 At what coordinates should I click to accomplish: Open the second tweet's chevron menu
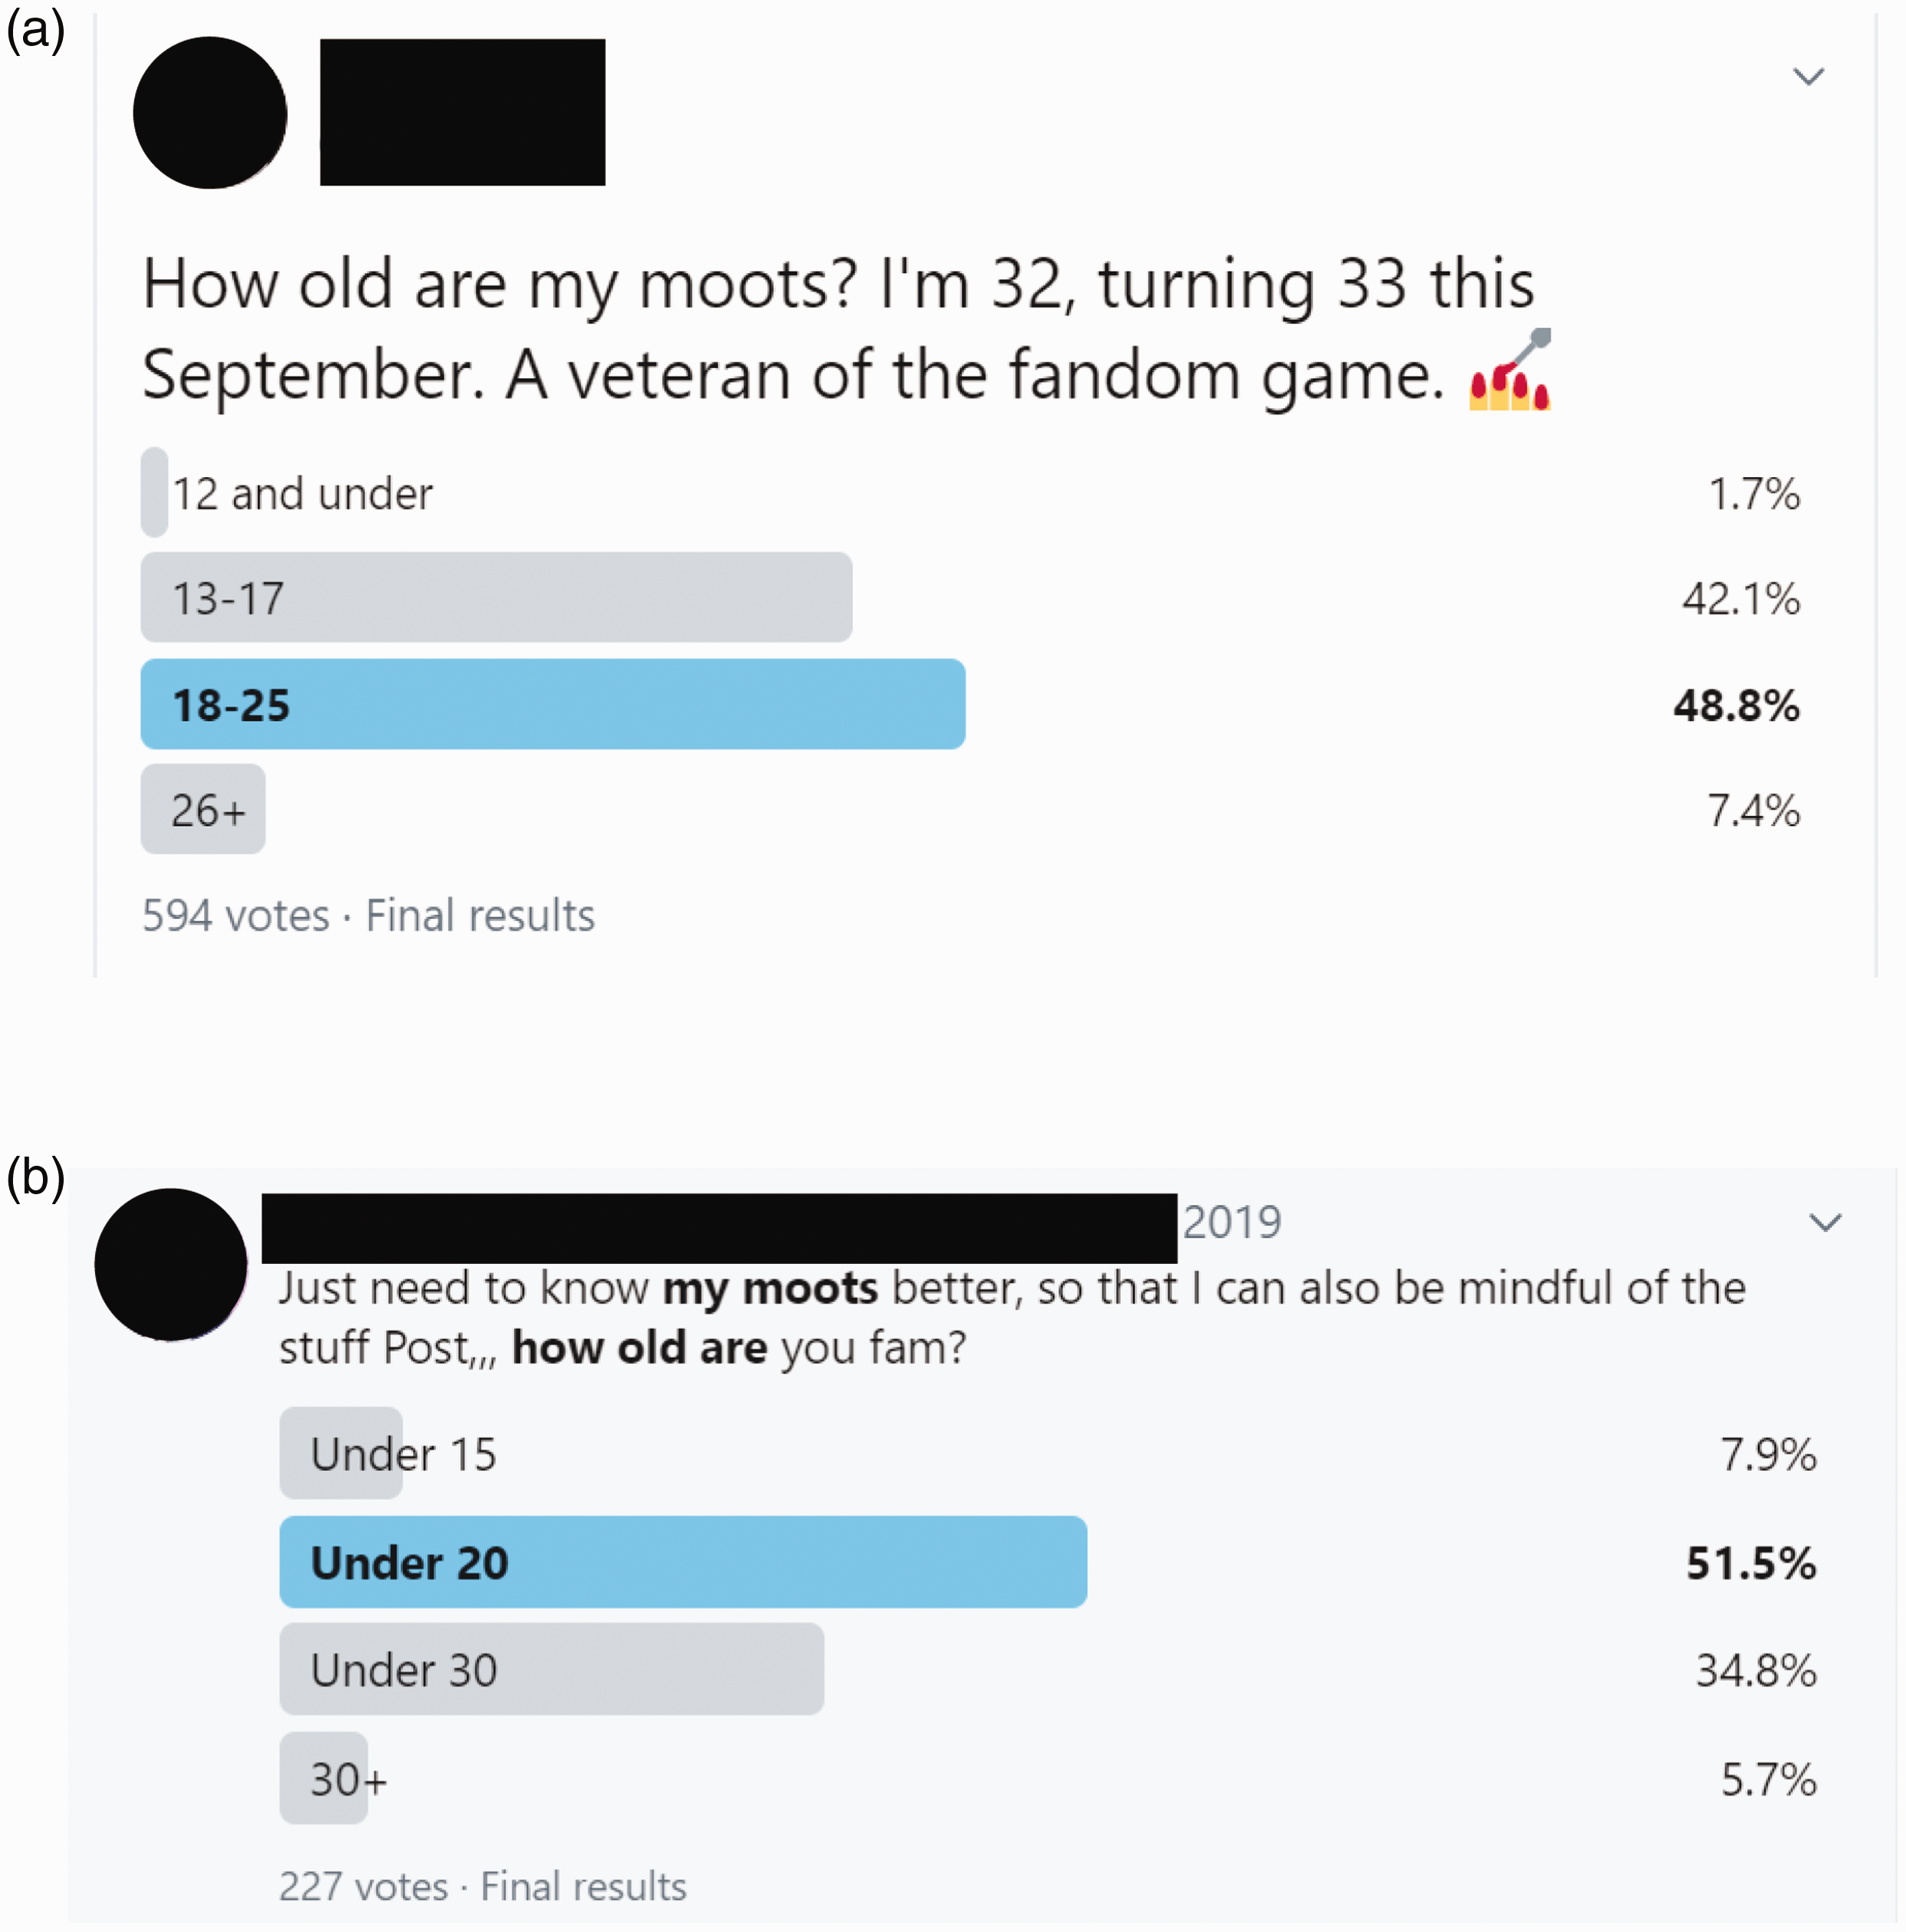point(1825,1222)
